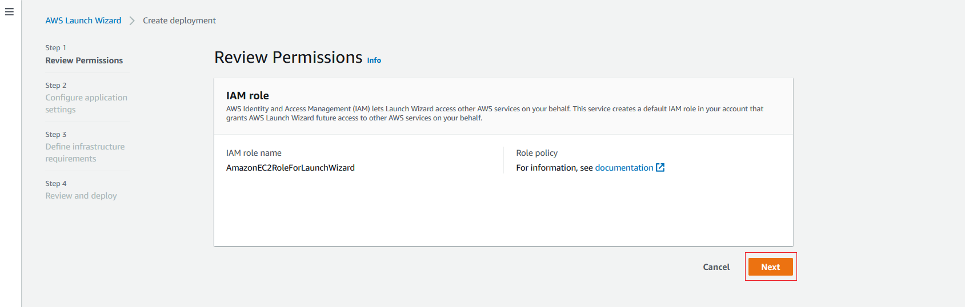
Task: Select Step 4 Review and deploy
Action: (x=81, y=196)
